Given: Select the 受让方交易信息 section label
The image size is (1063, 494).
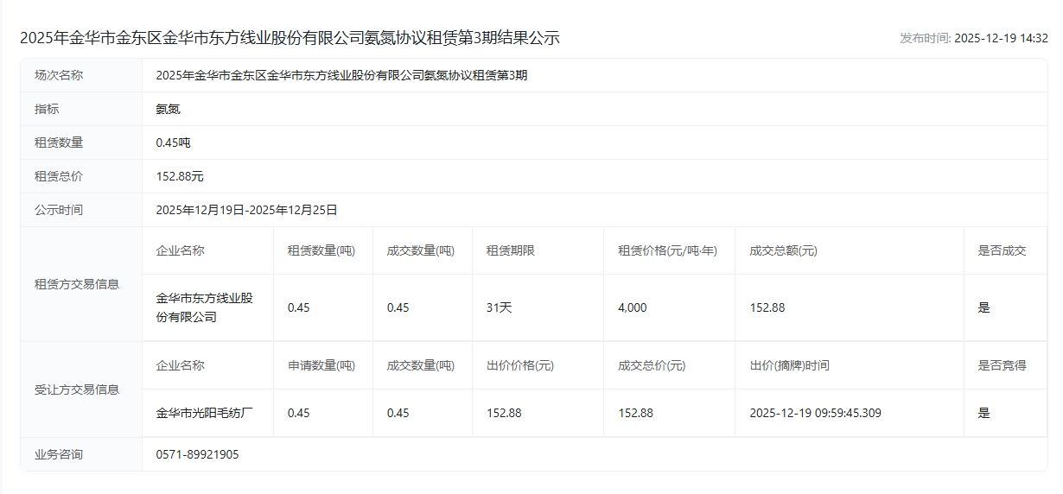Looking at the screenshot, I should (77, 389).
